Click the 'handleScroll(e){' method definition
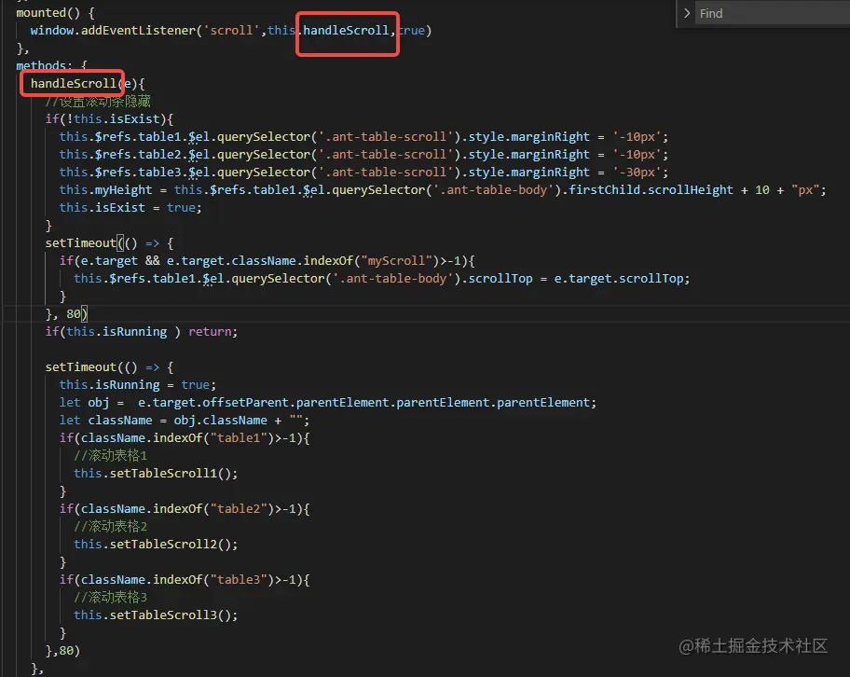This screenshot has height=677, width=850. click(x=88, y=84)
